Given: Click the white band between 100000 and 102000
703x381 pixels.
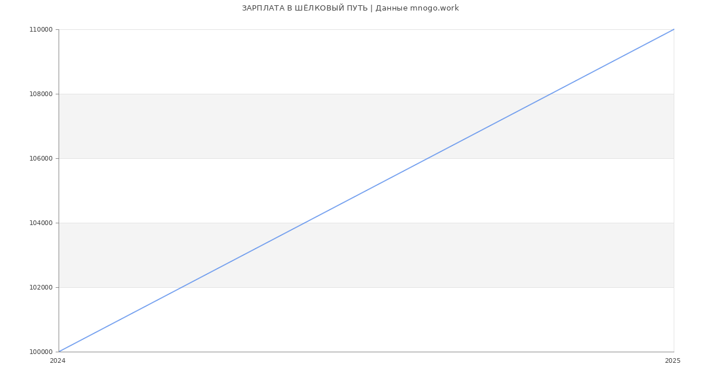Looking at the screenshot, I should click(x=410, y=319).
